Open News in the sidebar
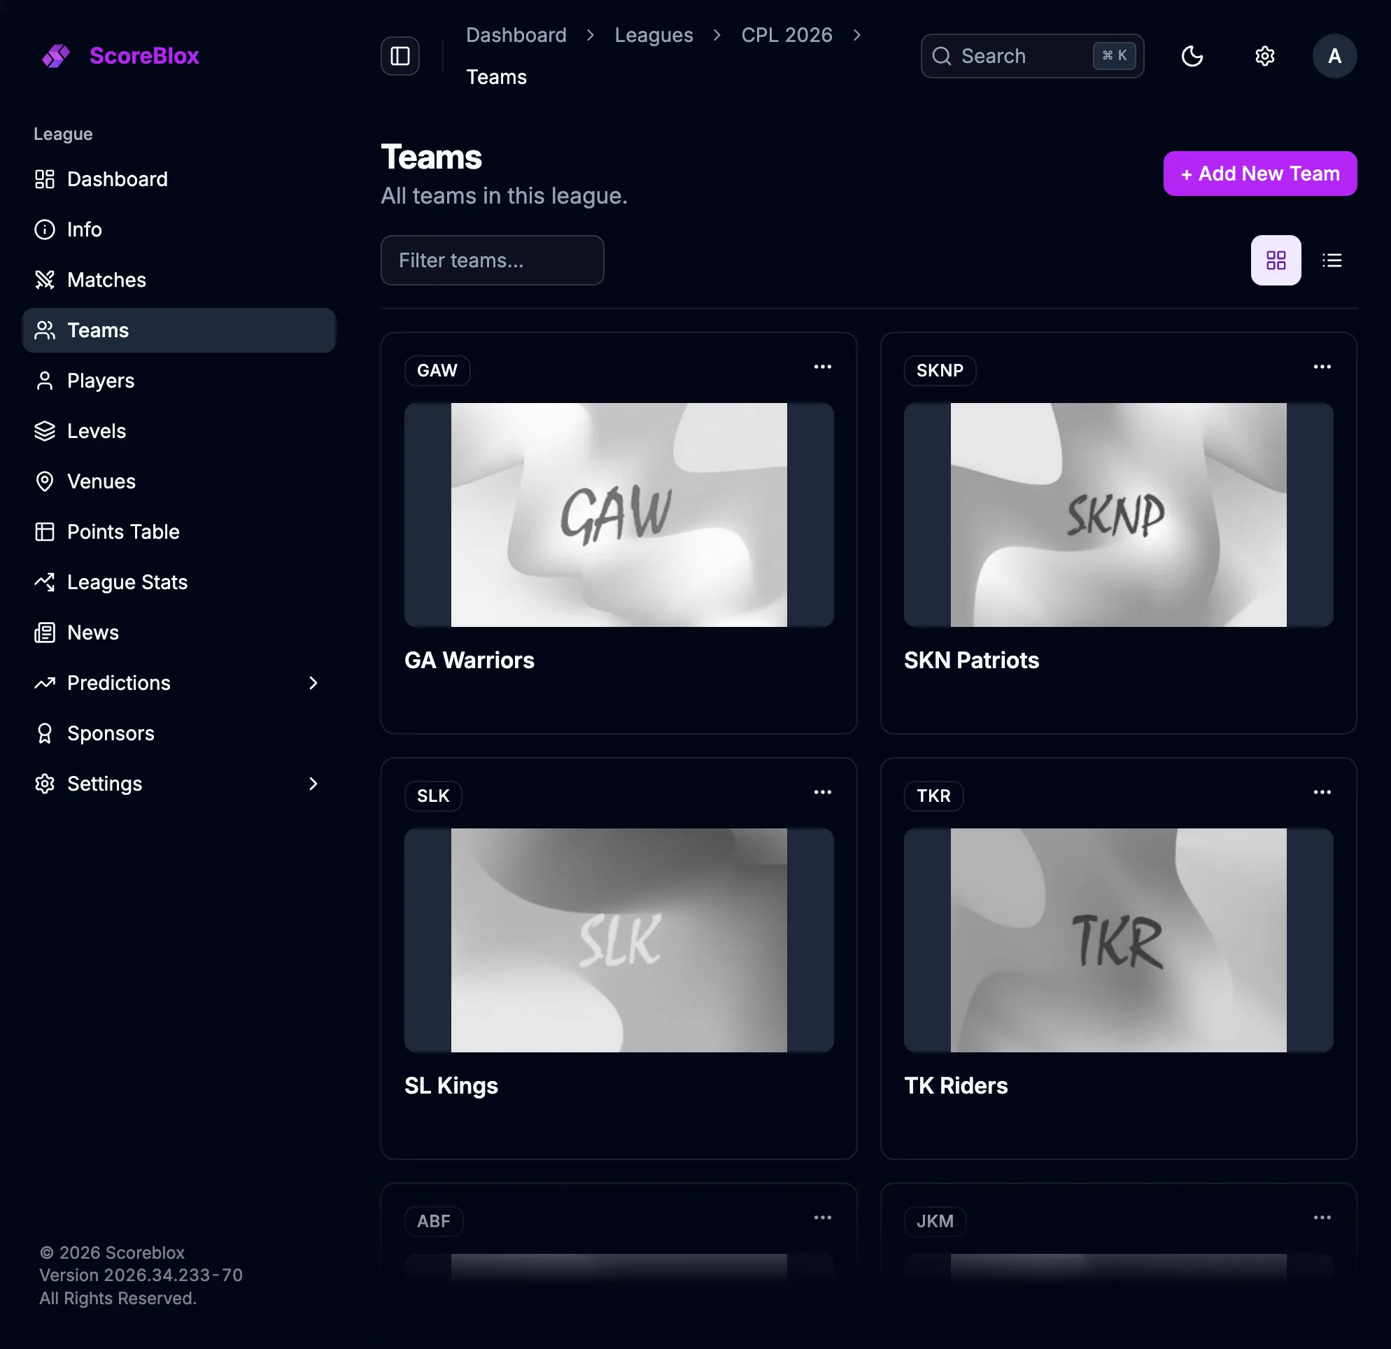 [179, 633]
